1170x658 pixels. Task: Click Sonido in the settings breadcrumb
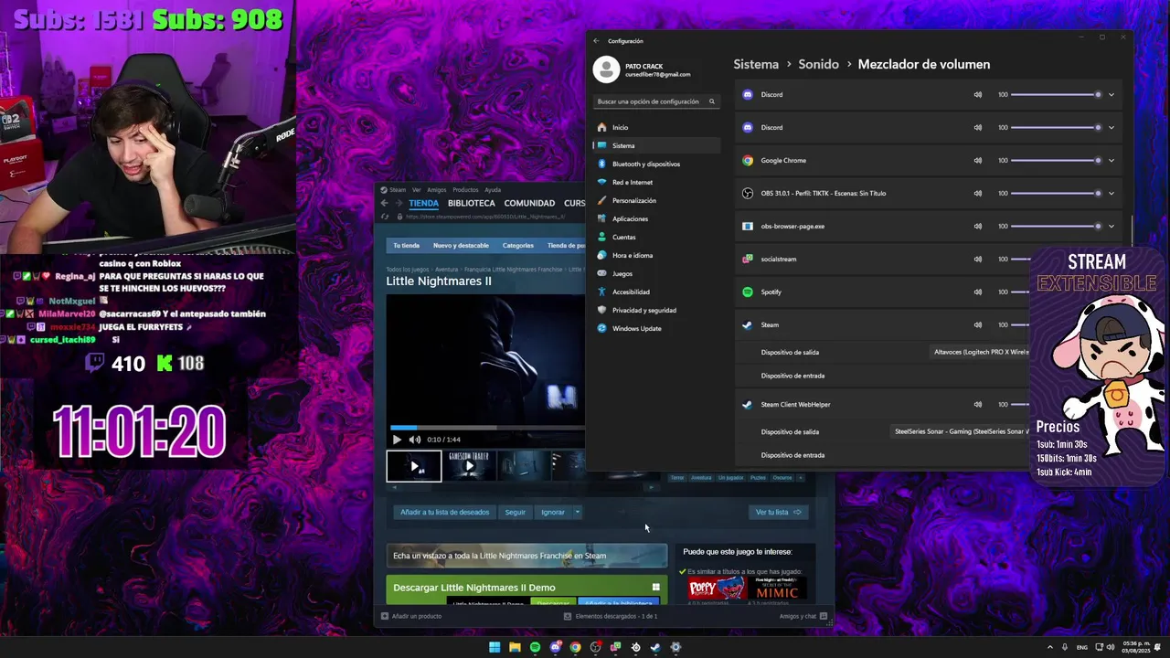click(818, 64)
